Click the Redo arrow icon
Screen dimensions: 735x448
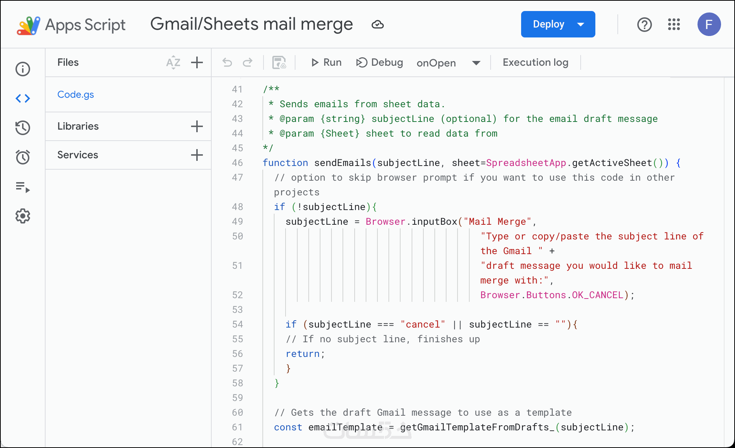point(248,63)
